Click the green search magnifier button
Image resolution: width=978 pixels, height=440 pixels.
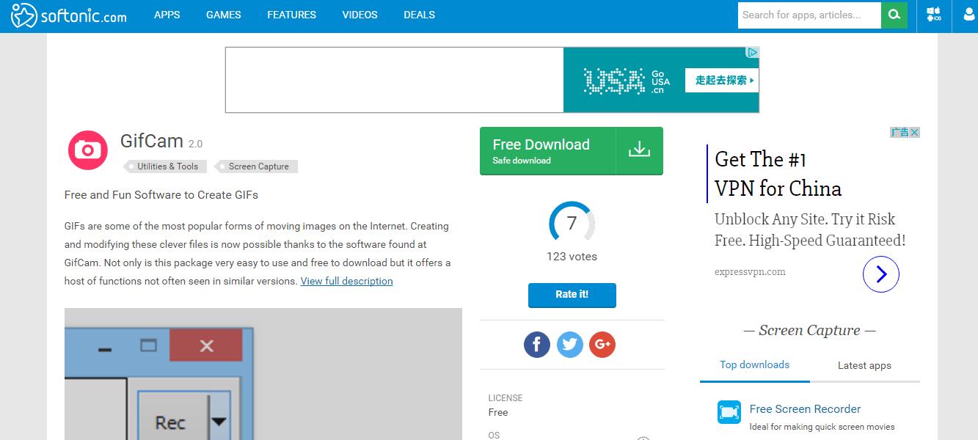coord(894,15)
